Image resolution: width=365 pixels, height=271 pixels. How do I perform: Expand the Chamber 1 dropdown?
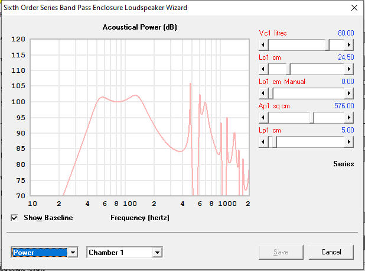tap(157, 253)
